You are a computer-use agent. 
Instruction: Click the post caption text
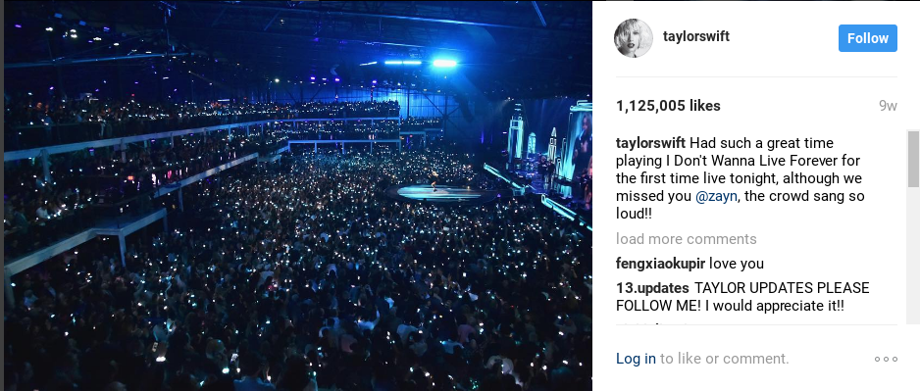(x=740, y=178)
